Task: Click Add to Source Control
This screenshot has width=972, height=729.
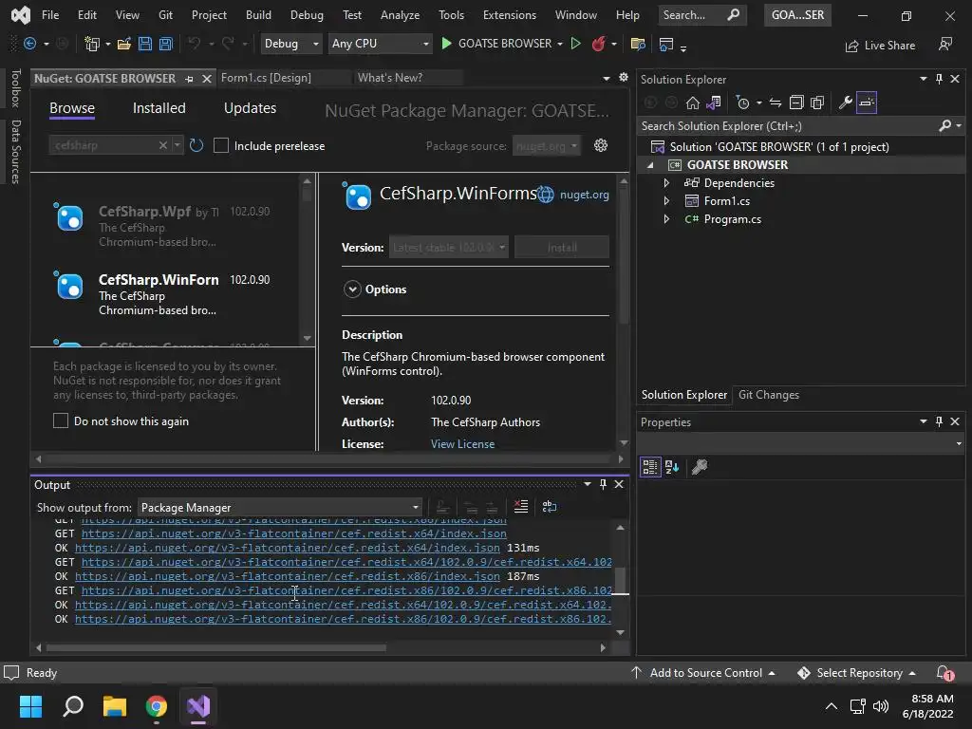Action: pyautogui.click(x=703, y=673)
